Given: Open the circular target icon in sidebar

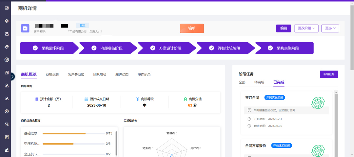Looking at the screenshot, I should pyautogui.click(x=7, y=60).
